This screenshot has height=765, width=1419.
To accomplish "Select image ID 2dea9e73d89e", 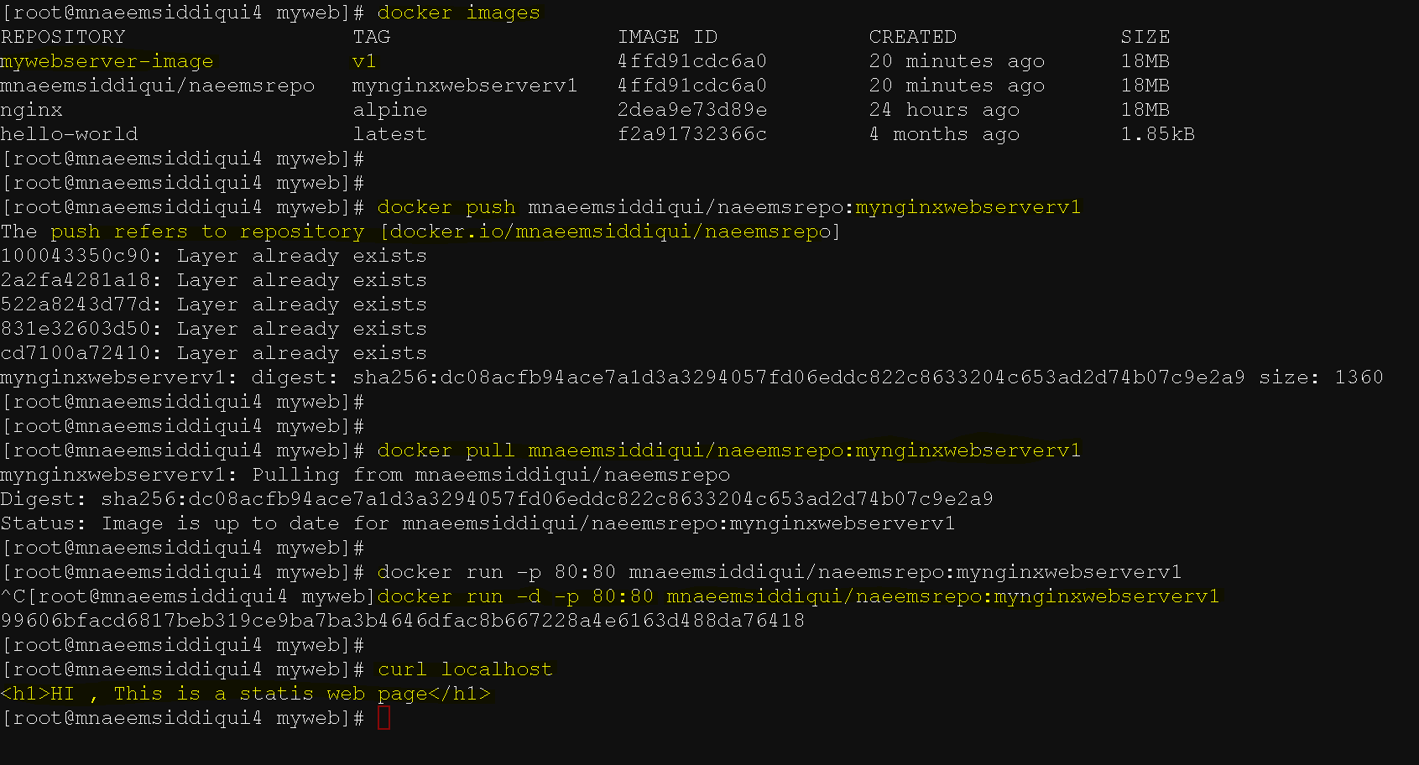I will coord(692,110).
